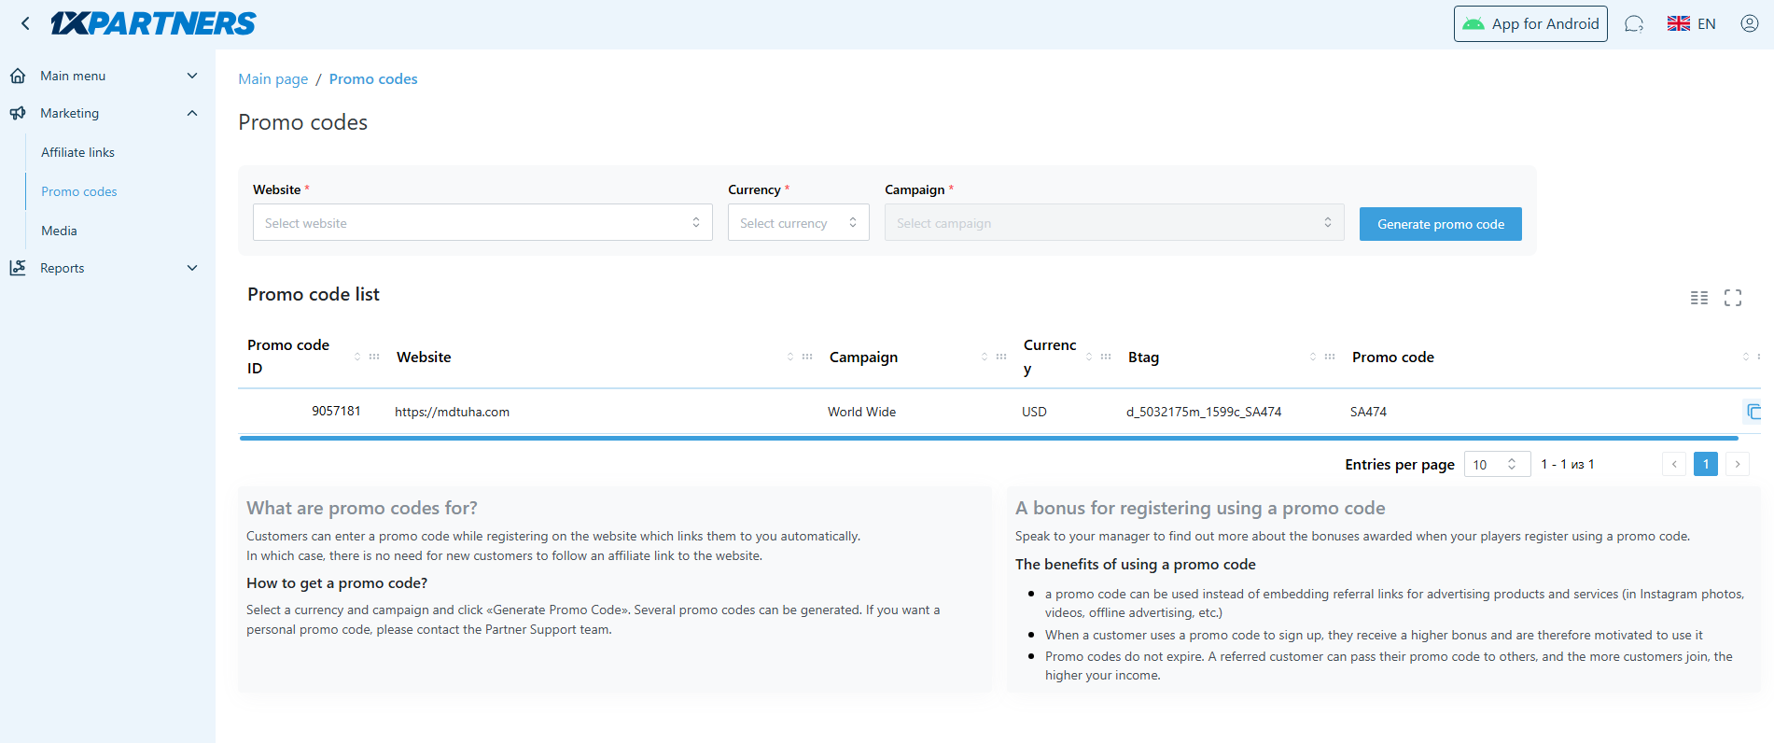
Task: Collapse the Marketing section chevron
Action: (x=192, y=113)
